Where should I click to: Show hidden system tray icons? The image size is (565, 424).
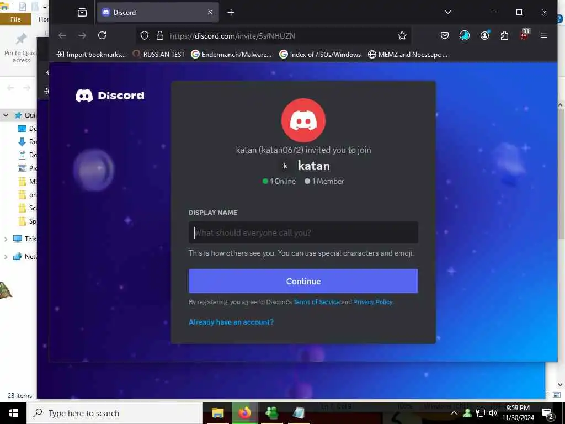click(454, 413)
